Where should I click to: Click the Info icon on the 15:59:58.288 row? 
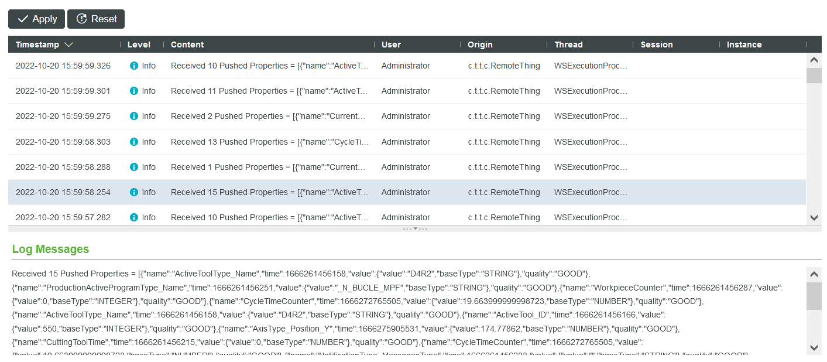(x=135, y=167)
